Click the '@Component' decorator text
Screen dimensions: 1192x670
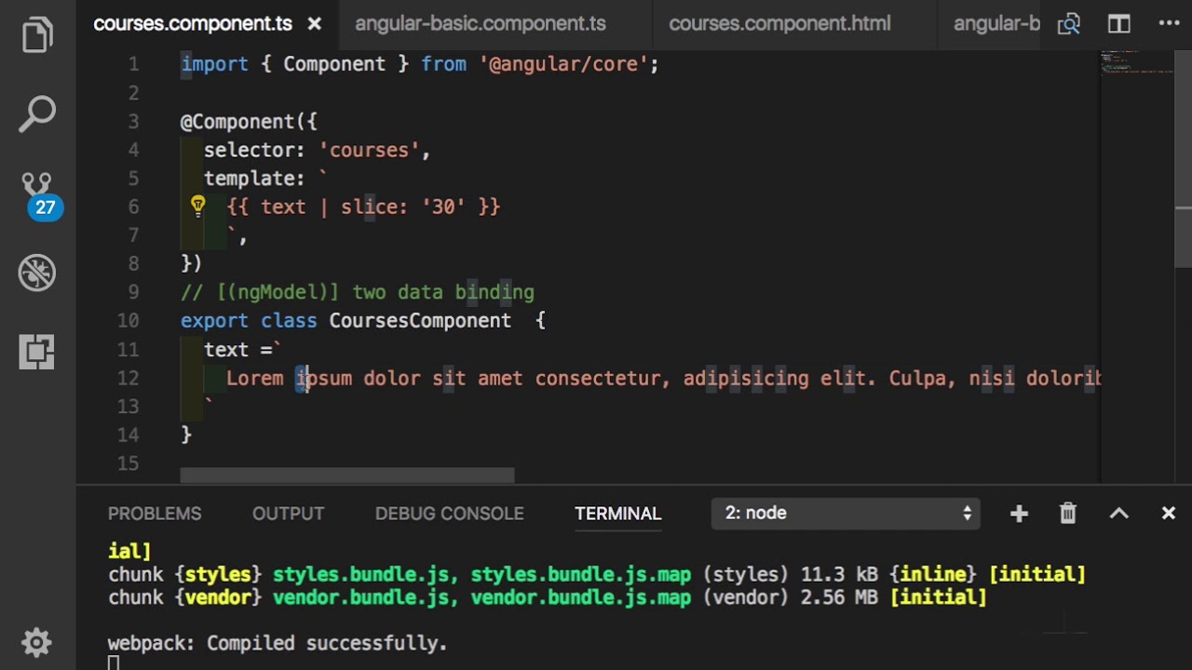(237, 122)
